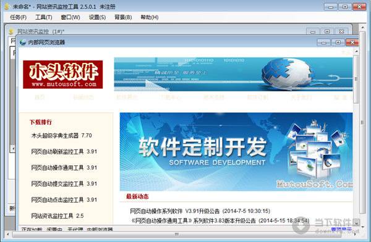Viewport: 371px width, 242px height.
Task: Click the browser page vertical scrollbar thumb
Action: (x=356, y=79)
